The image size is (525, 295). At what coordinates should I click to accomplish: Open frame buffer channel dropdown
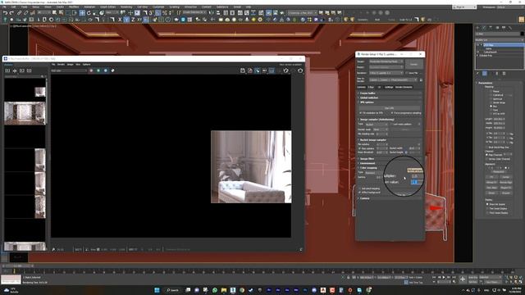69,70
